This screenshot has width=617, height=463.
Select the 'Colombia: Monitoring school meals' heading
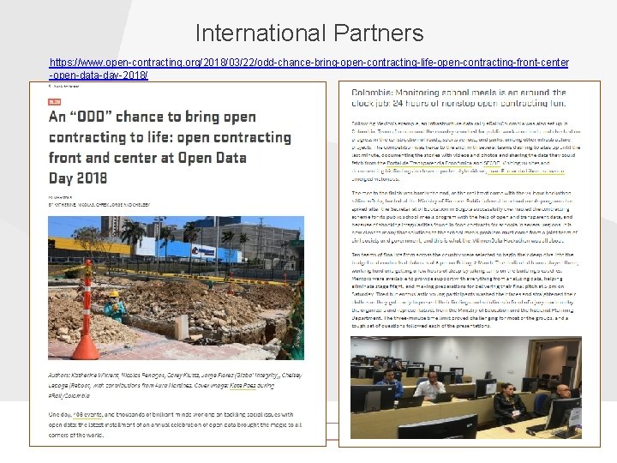pyautogui.click(x=458, y=98)
